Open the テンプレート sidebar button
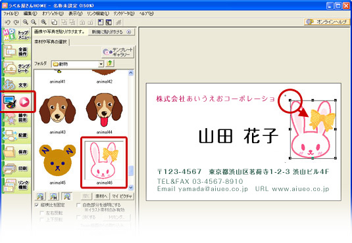 click(x=16, y=68)
